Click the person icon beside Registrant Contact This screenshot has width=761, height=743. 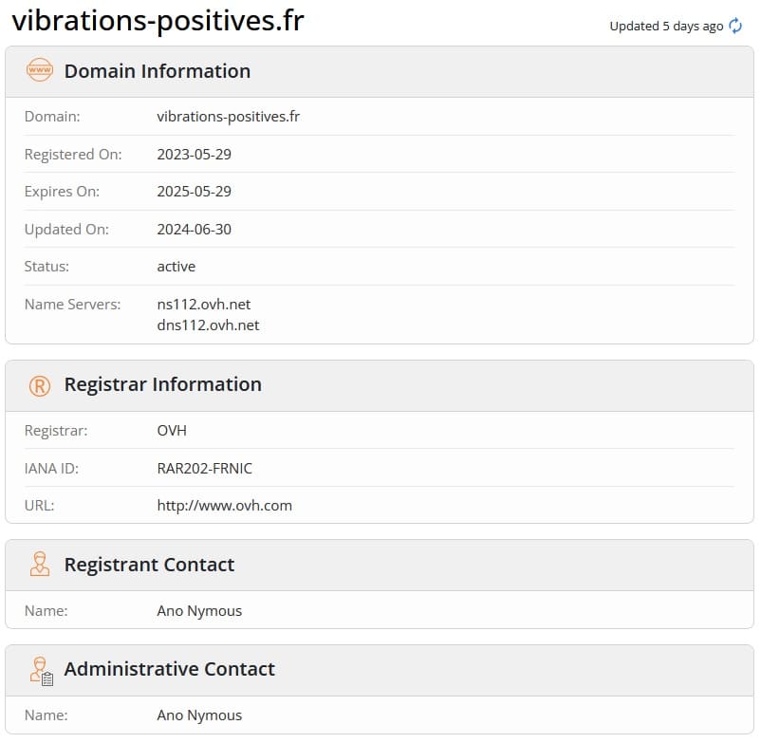tap(39, 564)
